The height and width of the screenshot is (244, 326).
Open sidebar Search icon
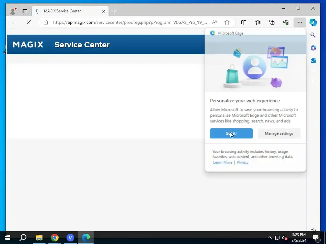(313, 35)
